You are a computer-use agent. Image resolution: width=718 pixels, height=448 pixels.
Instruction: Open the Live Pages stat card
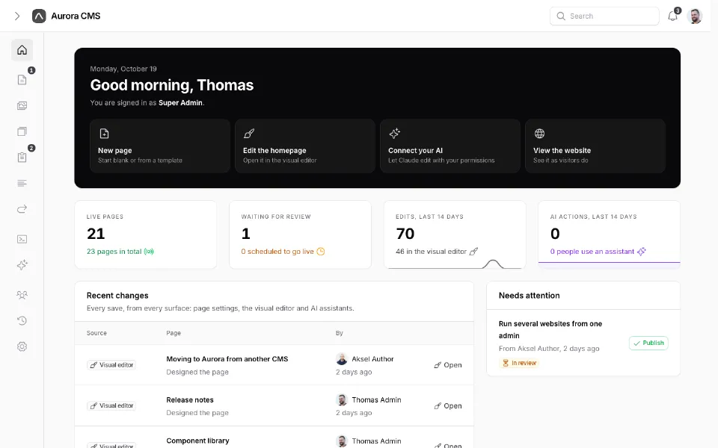146,234
